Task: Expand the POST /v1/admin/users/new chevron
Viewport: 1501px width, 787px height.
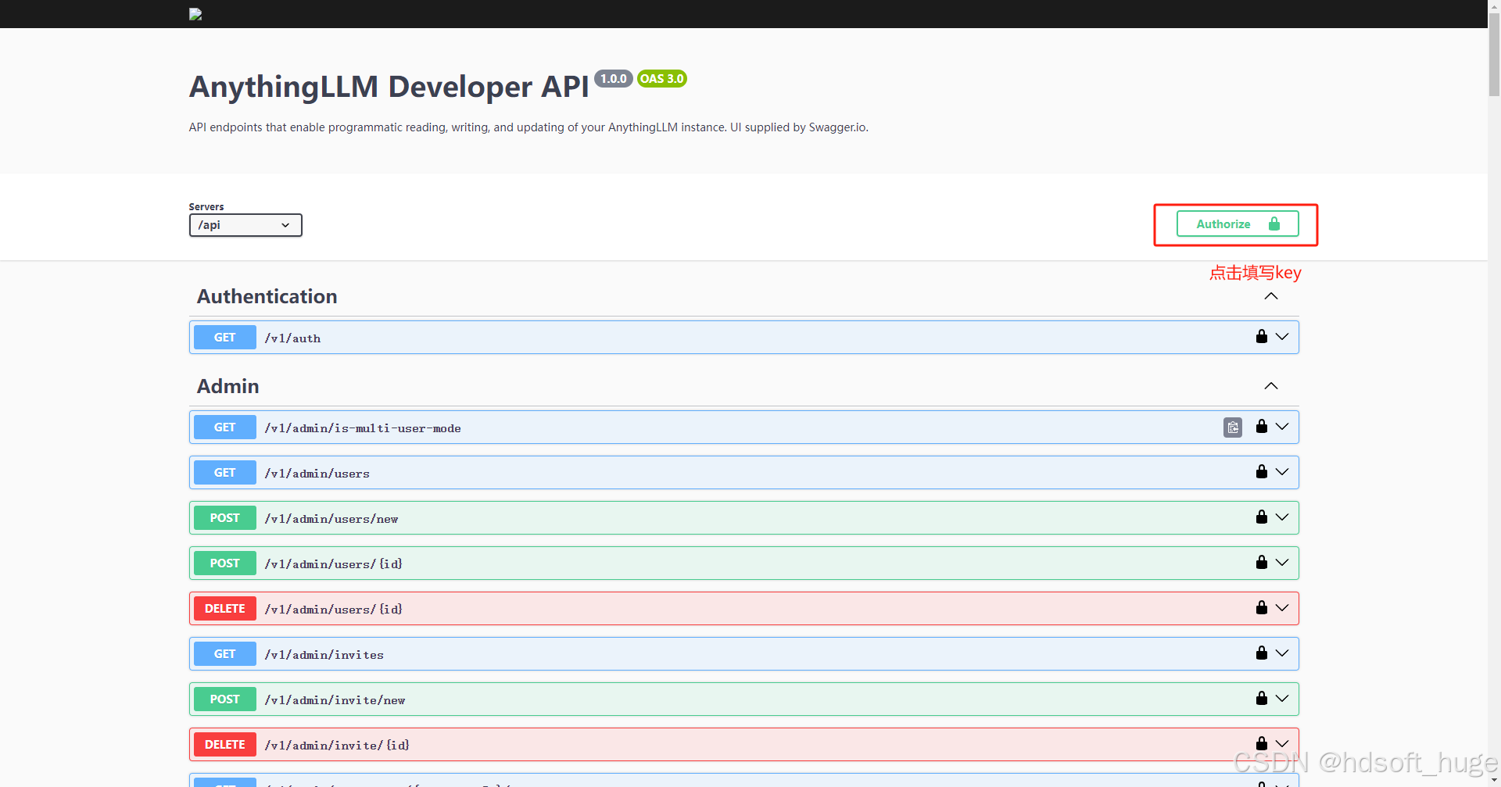Action: (x=1282, y=517)
